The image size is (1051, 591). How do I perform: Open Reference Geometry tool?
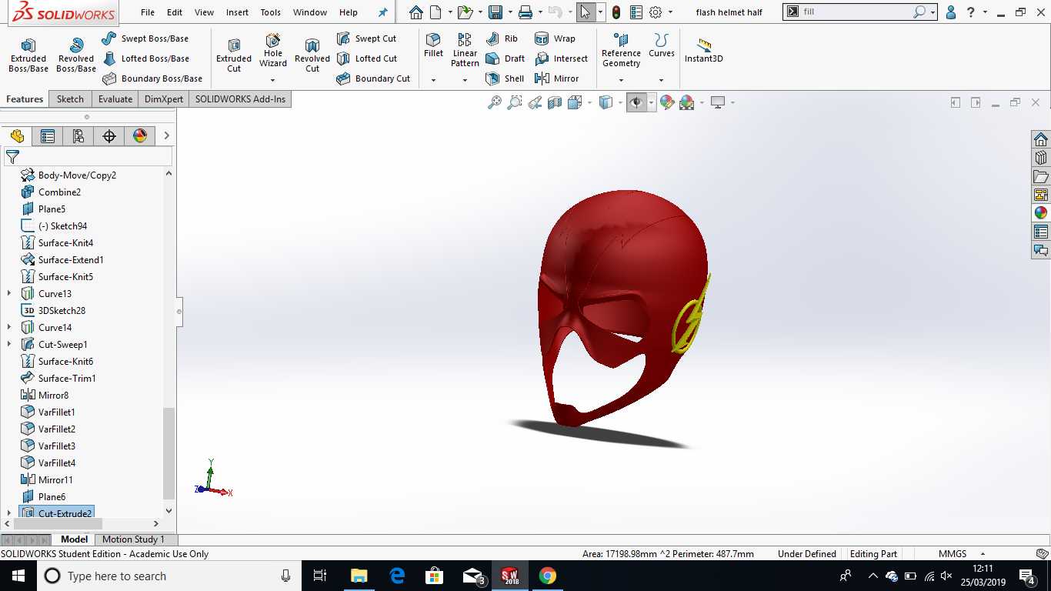click(621, 50)
